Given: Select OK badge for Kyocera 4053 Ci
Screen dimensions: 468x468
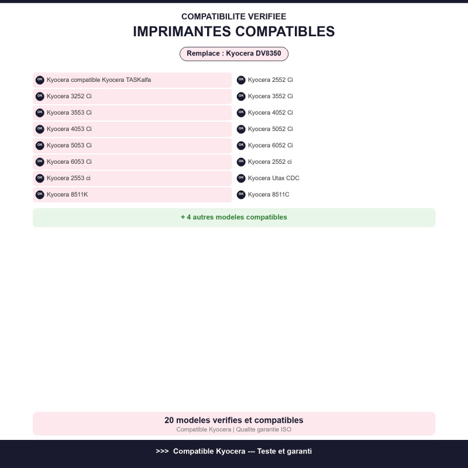Looking at the screenshot, I should point(40,129).
